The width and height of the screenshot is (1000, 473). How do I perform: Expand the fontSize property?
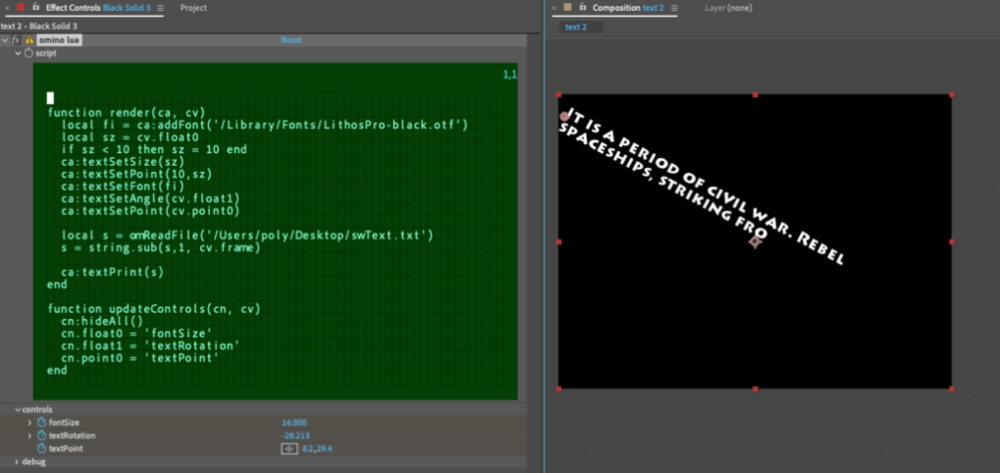pos(29,422)
